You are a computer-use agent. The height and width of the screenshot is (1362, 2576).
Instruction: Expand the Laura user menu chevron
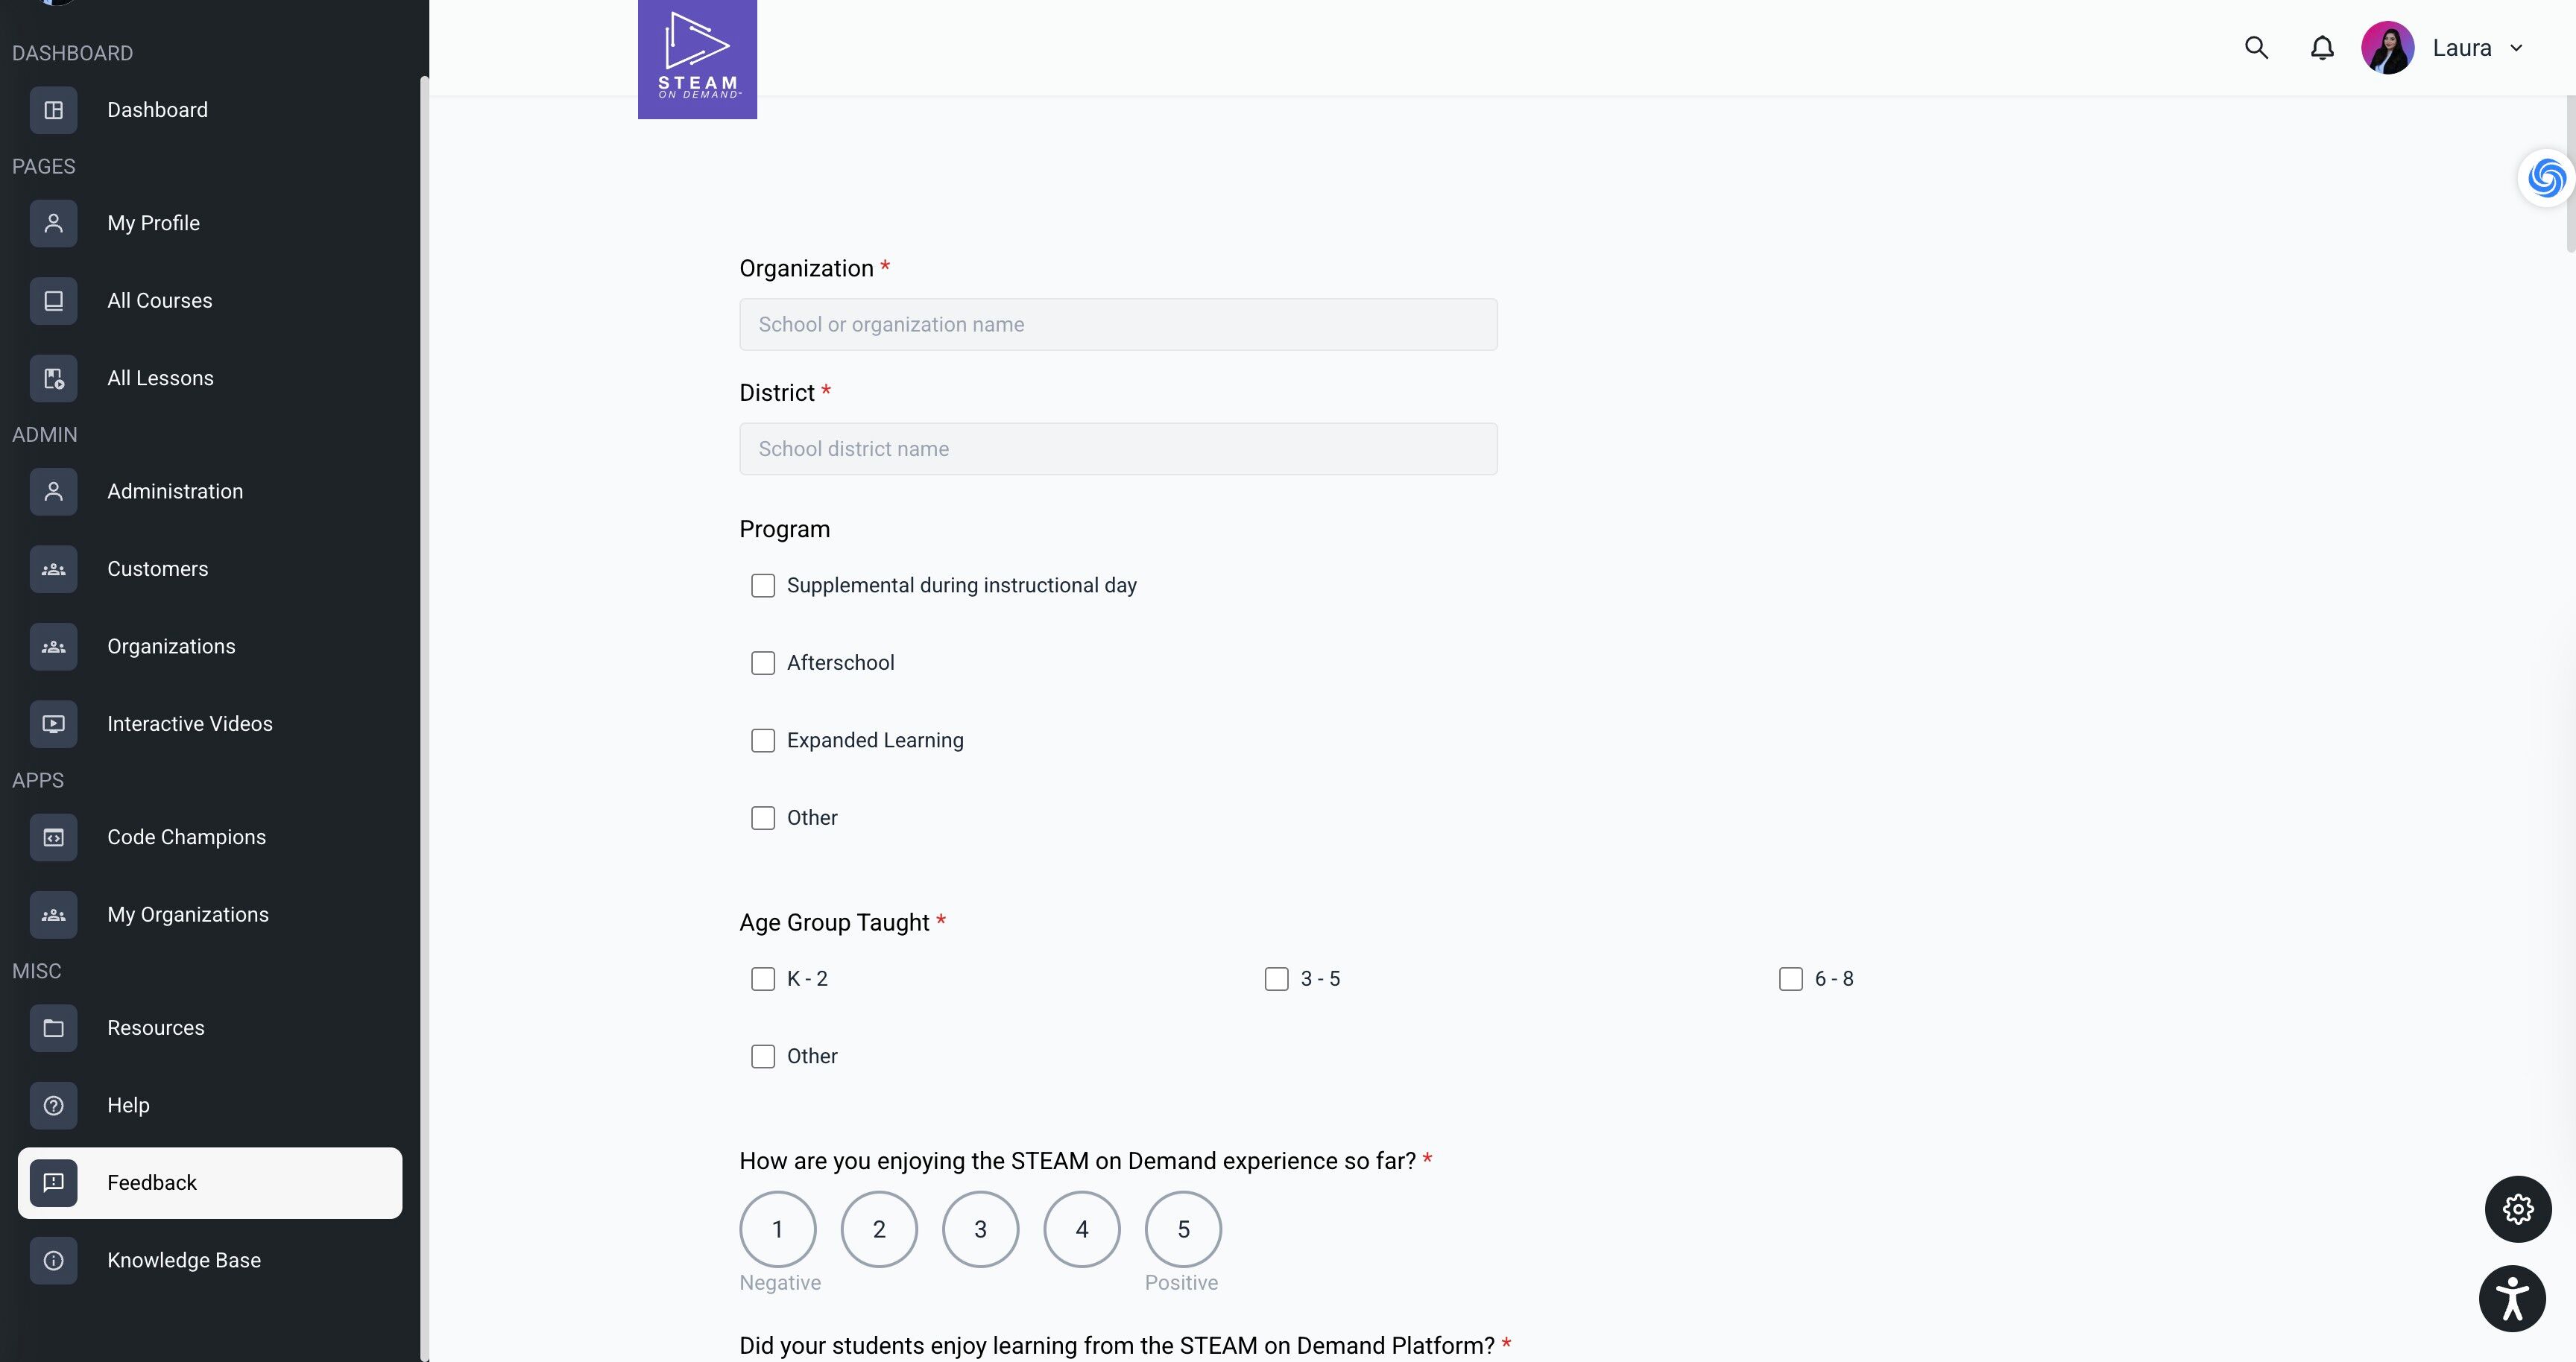point(2516,48)
